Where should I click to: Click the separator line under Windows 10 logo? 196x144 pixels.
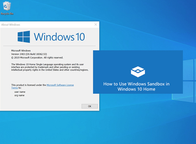point(49,46)
